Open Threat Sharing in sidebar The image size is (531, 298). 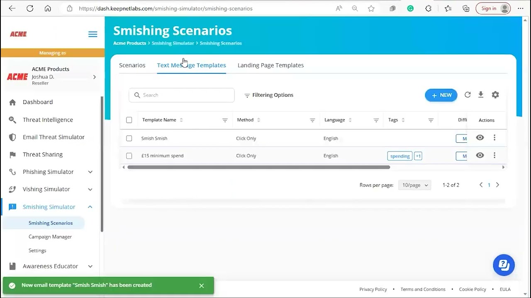click(x=43, y=154)
